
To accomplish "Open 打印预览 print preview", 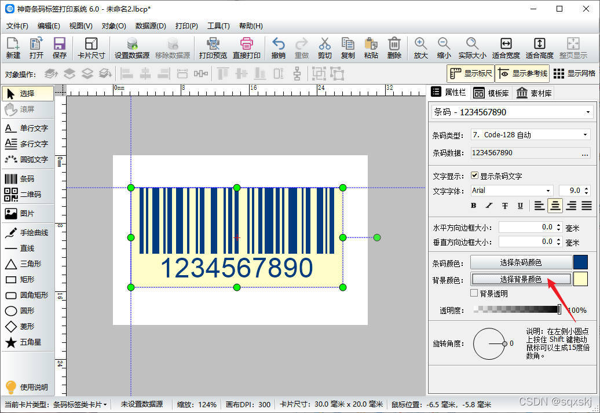I will pos(213,47).
